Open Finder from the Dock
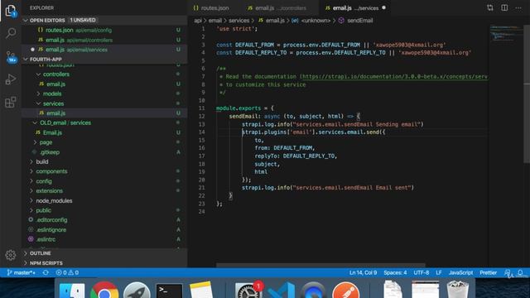530x298 pixels. (x=72, y=290)
